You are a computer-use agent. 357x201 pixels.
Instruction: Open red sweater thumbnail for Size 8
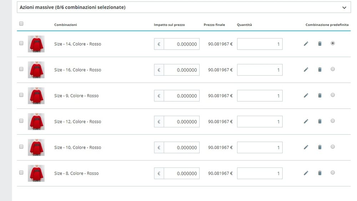coord(36,173)
